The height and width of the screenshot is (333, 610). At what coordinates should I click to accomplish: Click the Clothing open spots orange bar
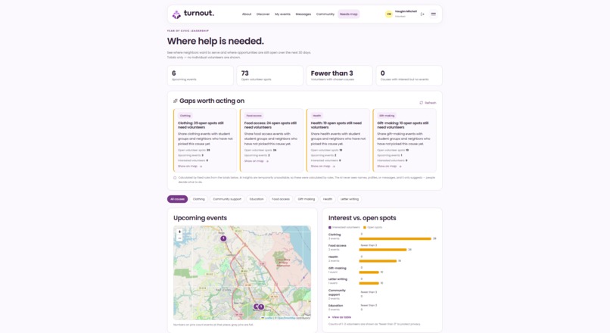tap(395, 238)
